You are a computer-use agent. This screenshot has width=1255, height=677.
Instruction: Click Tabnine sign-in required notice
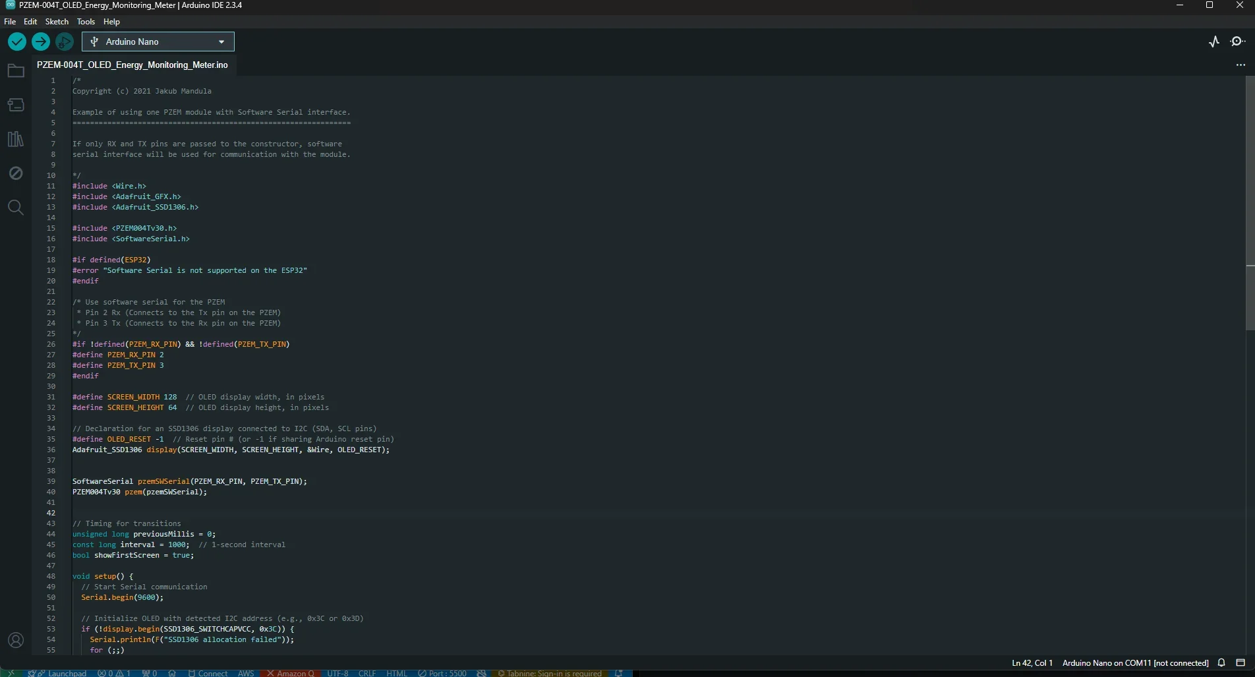(x=550, y=673)
